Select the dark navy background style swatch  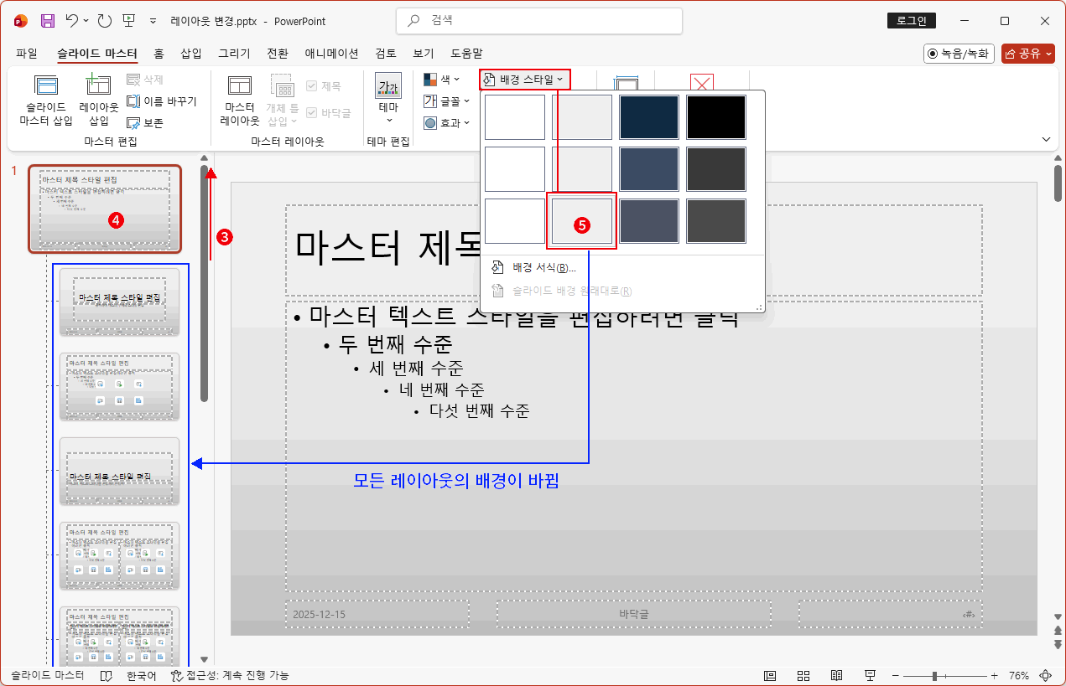[648, 116]
